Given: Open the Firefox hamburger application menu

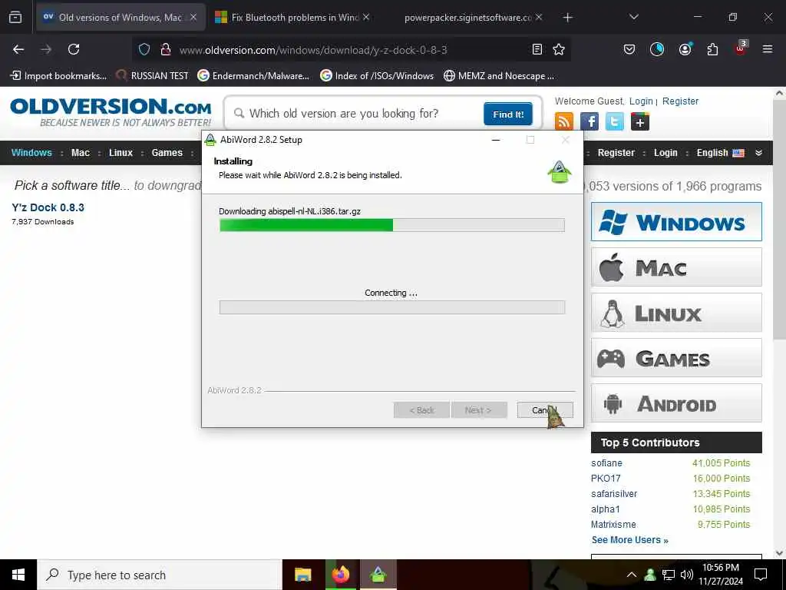Looking at the screenshot, I should [768, 49].
